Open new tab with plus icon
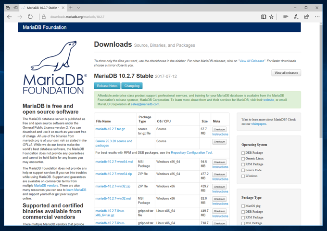 point(71,8)
